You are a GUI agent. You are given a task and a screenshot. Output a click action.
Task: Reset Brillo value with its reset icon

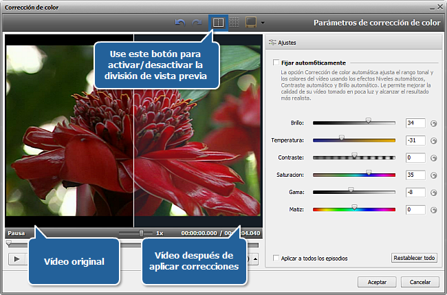434,123
